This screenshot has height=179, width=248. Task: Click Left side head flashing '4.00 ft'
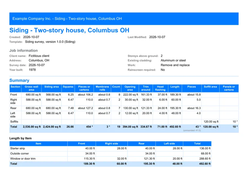pos(163,113)
